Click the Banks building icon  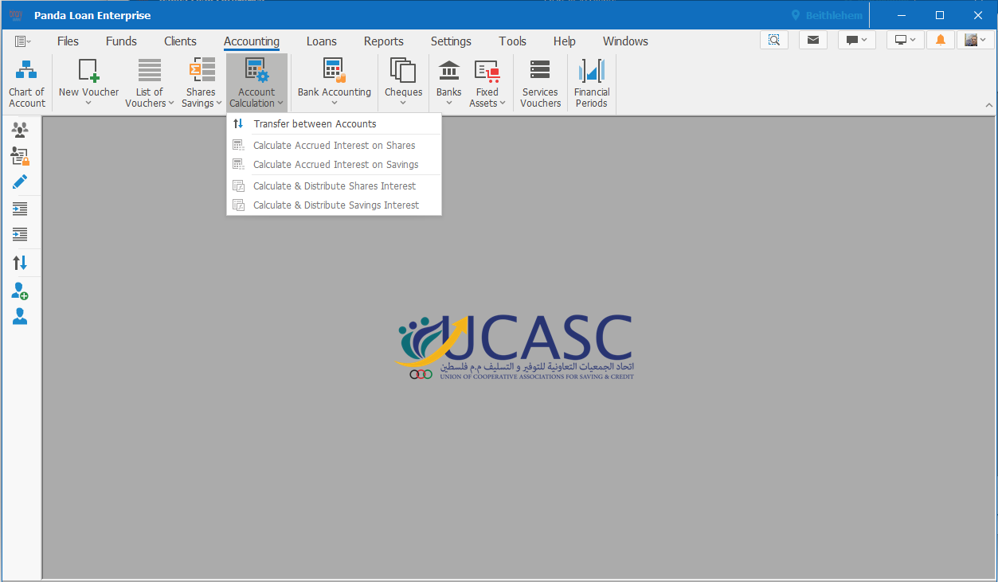(x=449, y=70)
